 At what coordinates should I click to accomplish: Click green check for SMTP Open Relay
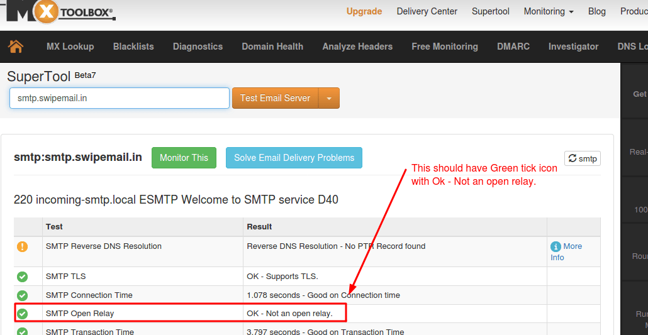click(x=22, y=314)
